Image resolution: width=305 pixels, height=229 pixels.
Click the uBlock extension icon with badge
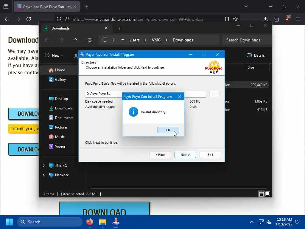(x=287, y=19)
